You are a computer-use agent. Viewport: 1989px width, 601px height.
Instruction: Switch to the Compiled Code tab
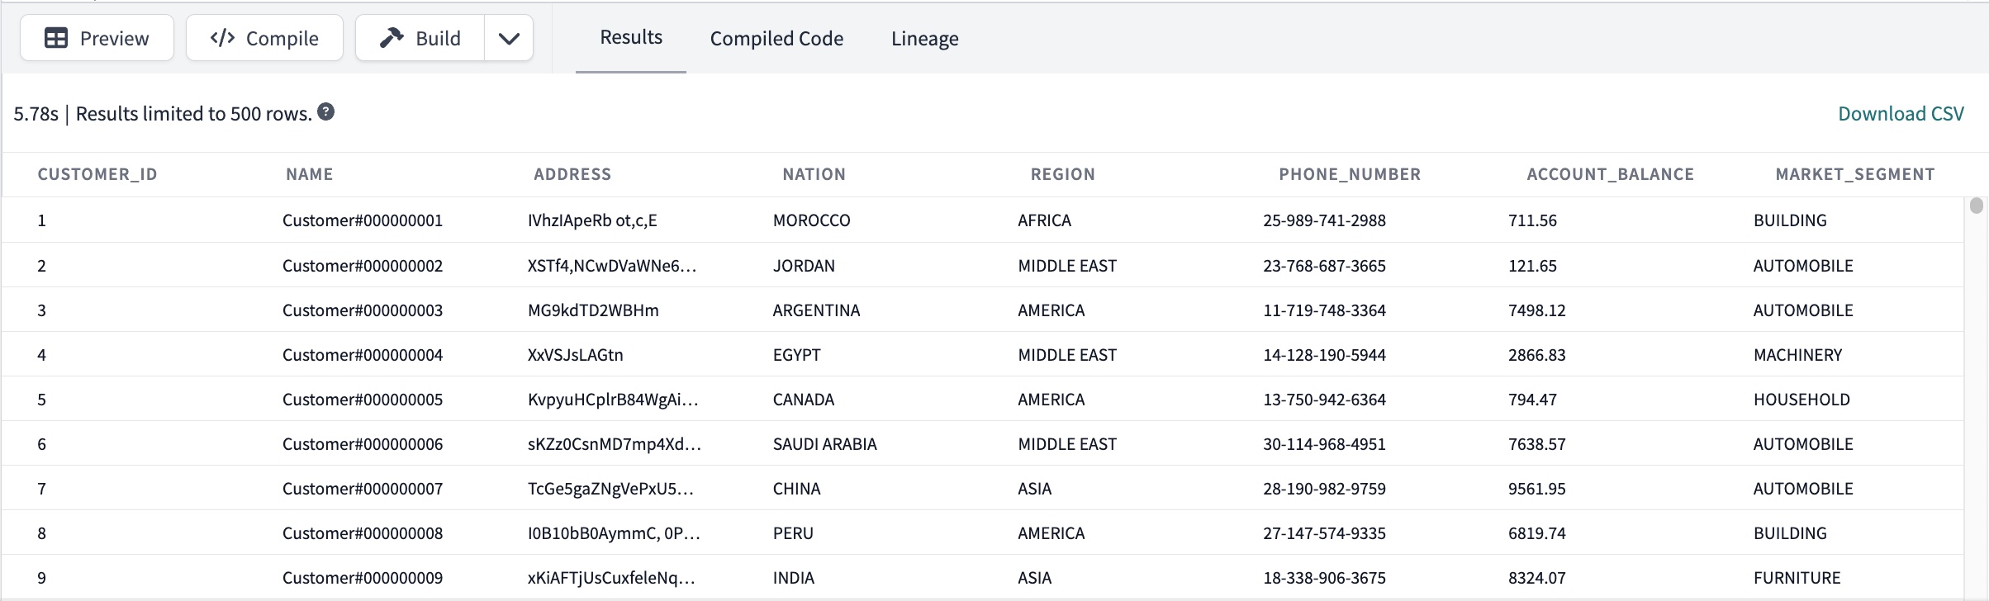coord(776,38)
